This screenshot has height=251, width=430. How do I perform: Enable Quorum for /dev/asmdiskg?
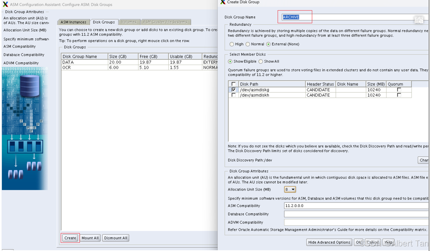point(399,90)
